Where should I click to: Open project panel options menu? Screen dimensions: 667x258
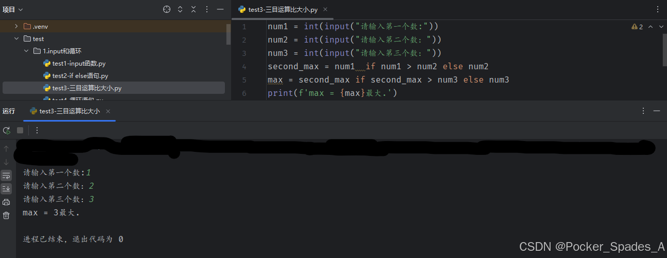(x=207, y=9)
